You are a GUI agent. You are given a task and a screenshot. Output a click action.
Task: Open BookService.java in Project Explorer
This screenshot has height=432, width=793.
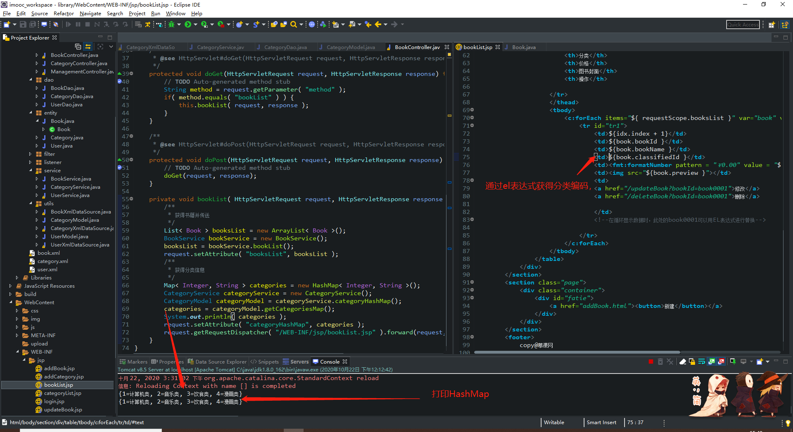[71, 178]
